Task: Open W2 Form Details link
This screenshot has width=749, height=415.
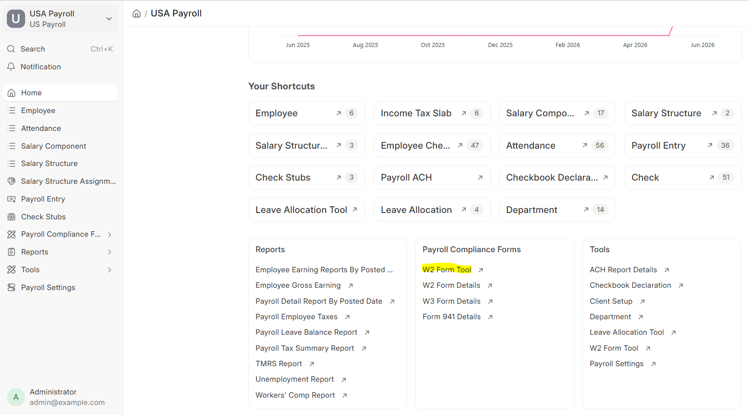Action: 451,285
